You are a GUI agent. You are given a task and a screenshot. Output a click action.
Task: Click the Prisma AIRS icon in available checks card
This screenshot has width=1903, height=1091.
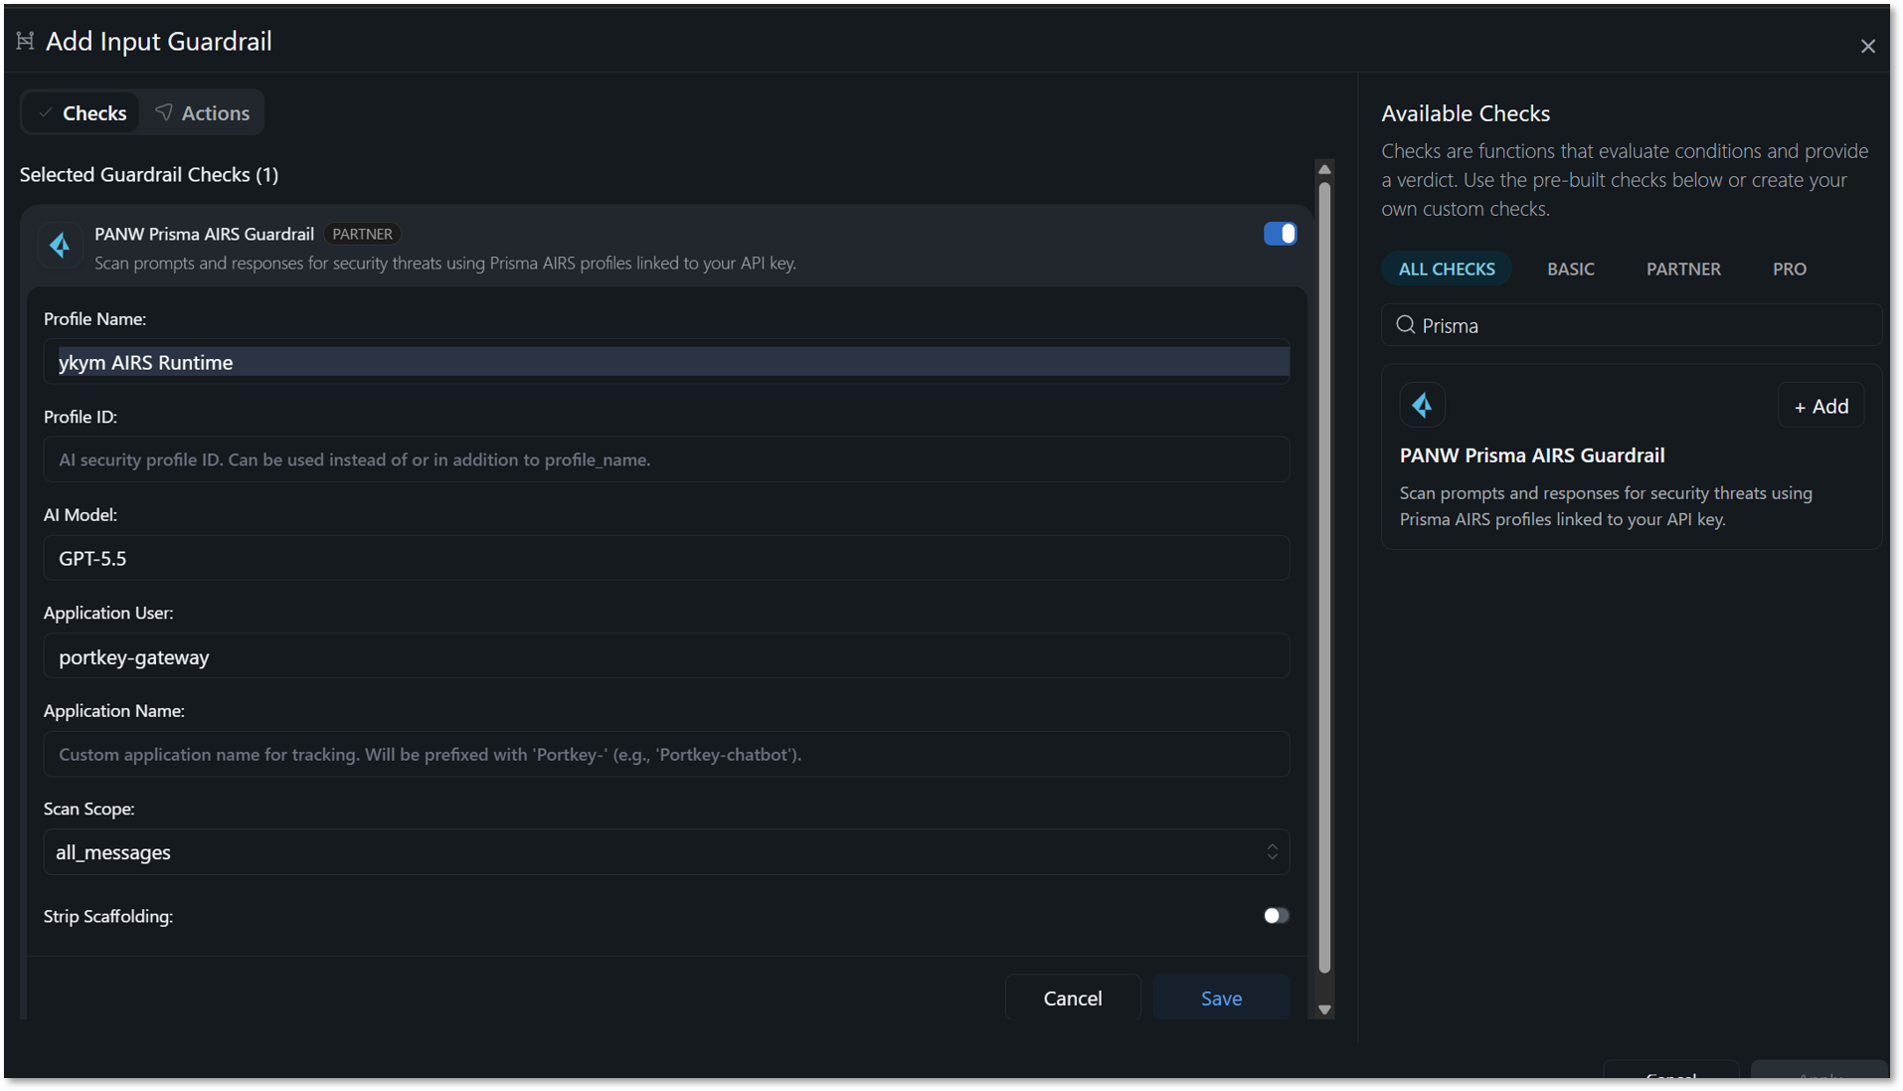pyautogui.click(x=1422, y=405)
